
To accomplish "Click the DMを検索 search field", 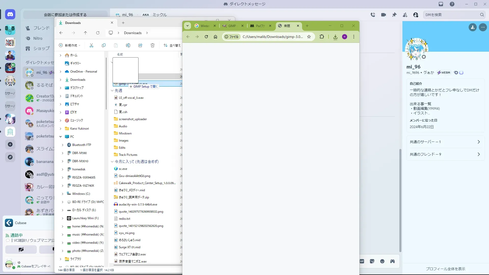I will (x=451, y=15).
